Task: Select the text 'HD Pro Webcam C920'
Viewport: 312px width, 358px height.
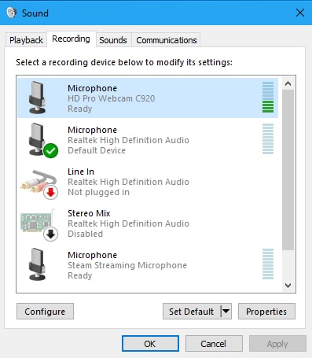Action: [x=112, y=98]
